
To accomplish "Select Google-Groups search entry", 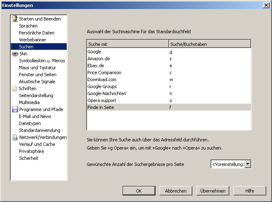I will (x=169, y=86).
